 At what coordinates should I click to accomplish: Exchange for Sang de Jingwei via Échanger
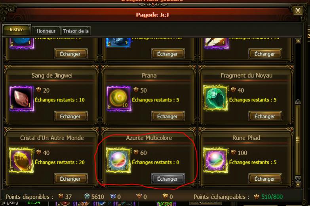pos(70,116)
